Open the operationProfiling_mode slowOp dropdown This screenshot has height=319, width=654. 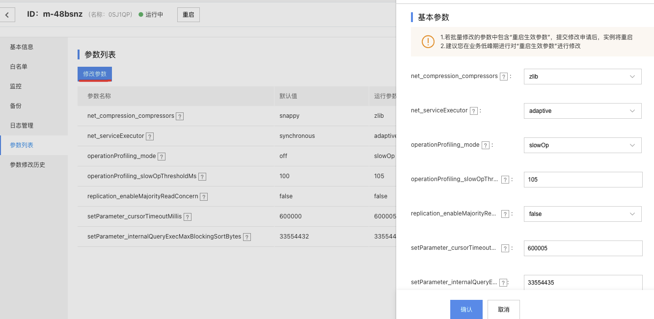pos(582,145)
